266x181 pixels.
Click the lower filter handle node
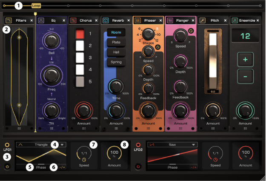tap(19, 105)
